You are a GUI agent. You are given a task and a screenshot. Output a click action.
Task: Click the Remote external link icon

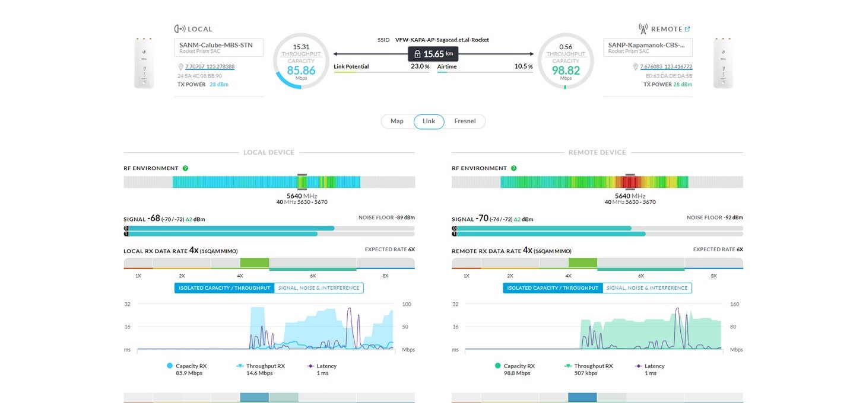click(x=687, y=29)
